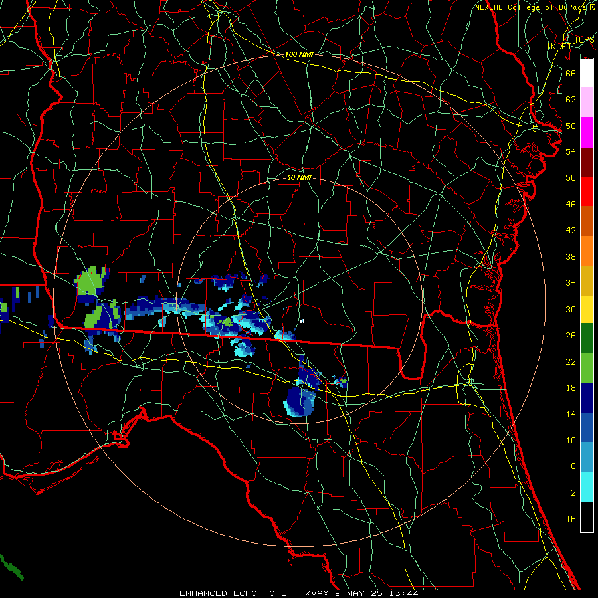Image resolution: width=598 pixels, height=598 pixels.
Task: Click the 'KVAX' radar site identifier
Action: [318, 593]
